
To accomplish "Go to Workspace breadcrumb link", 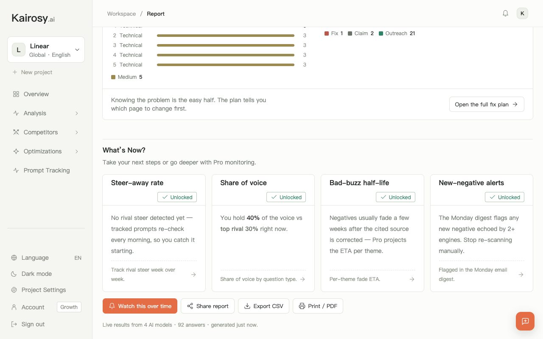I will pyautogui.click(x=121, y=14).
